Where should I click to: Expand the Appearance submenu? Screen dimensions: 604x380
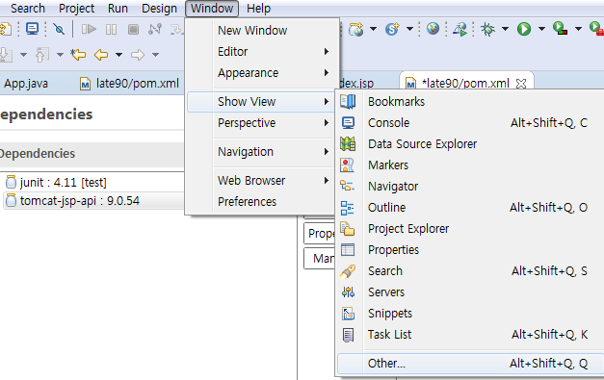coord(261,73)
